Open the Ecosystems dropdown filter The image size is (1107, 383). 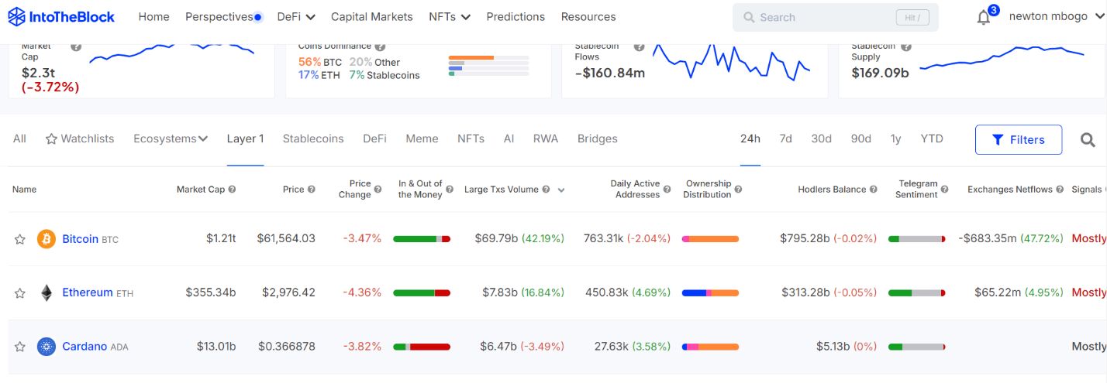pos(171,139)
